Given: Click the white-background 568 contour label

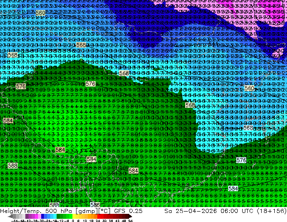Looking at the screenshot, I should pyautogui.click(x=248, y=128).
